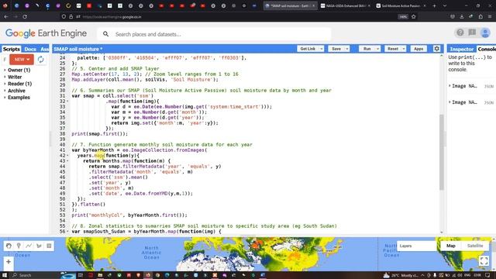
Task: Open the Windows Start menu
Action: pyautogui.click(x=5, y=275)
